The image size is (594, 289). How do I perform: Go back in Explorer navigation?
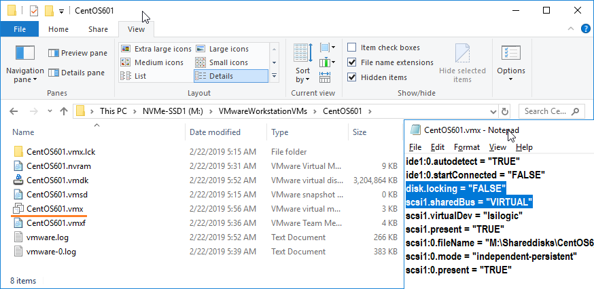click(14, 111)
